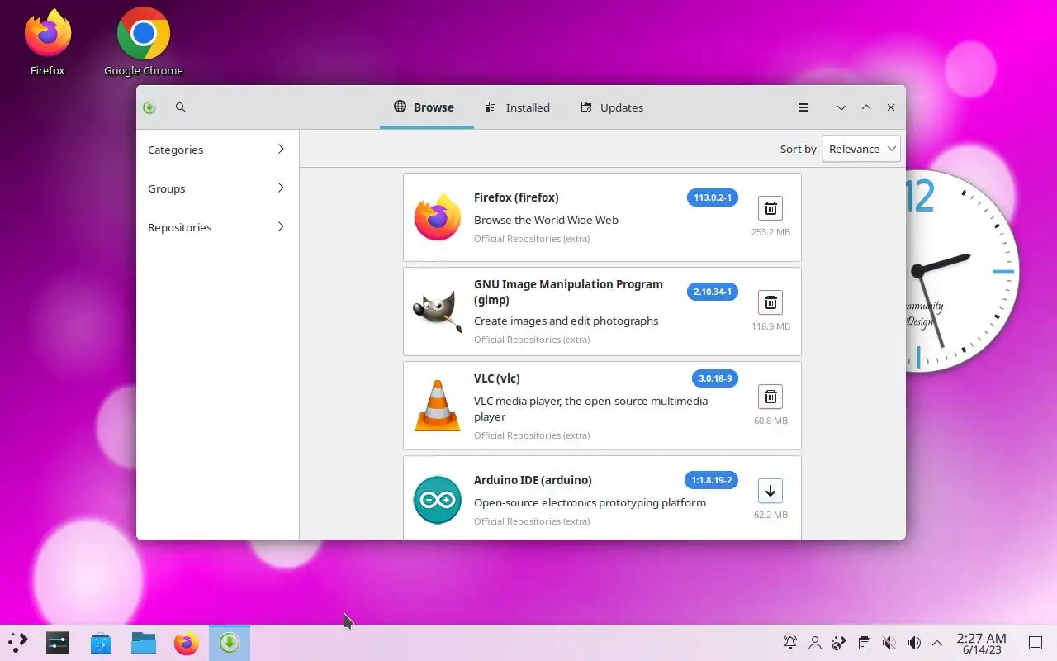Open the Firefox (firefox) package title
Screen dimensions: 1057x661
(x=516, y=197)
